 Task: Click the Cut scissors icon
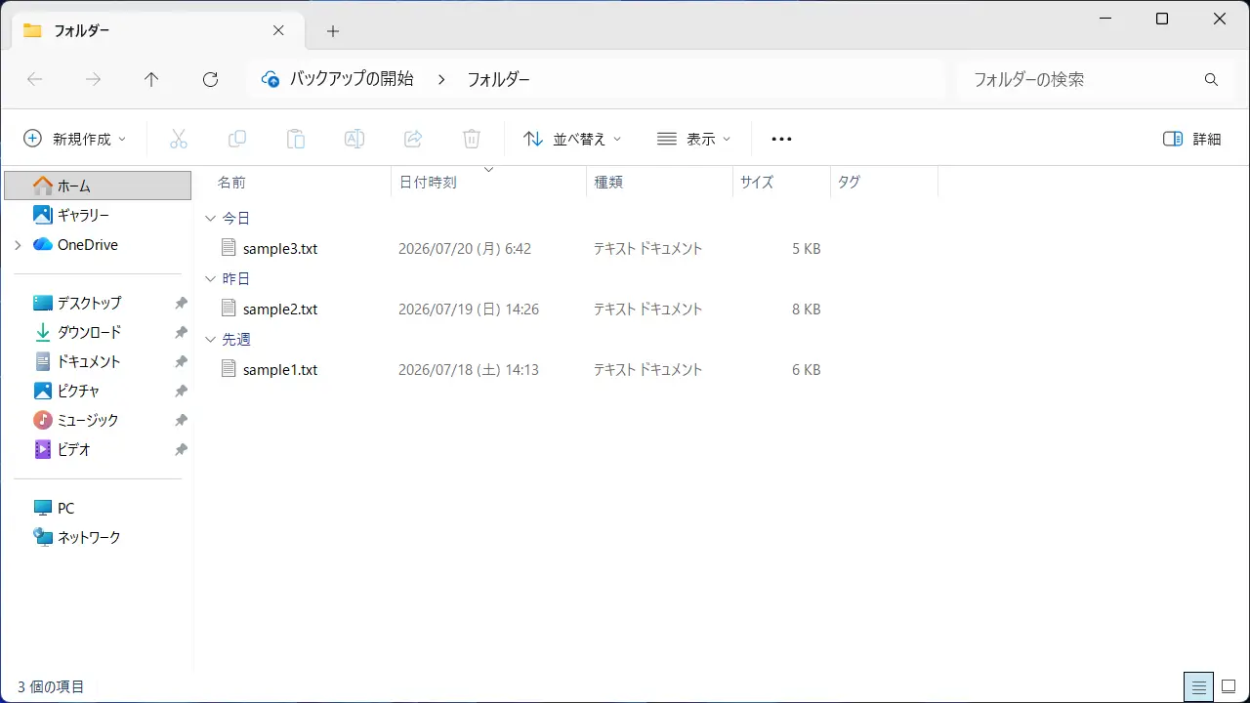[179, 139]
